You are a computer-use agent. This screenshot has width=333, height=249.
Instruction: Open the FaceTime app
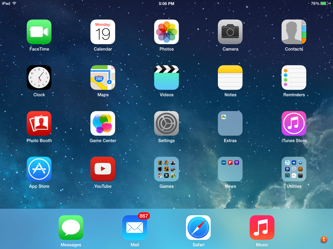(x=39, y=32)
